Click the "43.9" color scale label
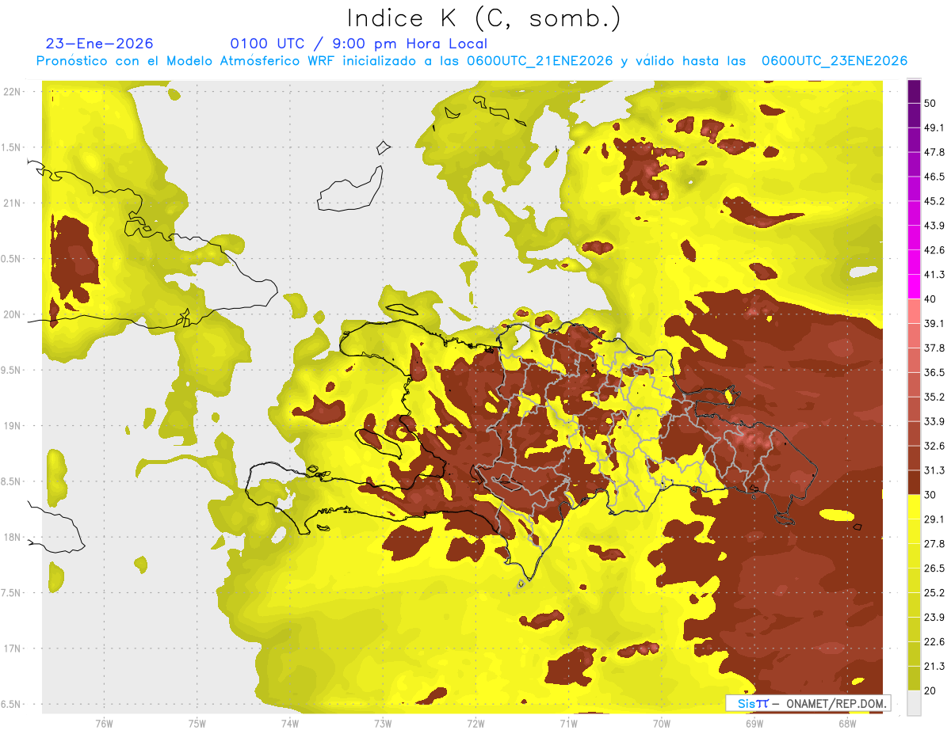The height and width of the screenshot is (734, 951). tap(934, 226)
